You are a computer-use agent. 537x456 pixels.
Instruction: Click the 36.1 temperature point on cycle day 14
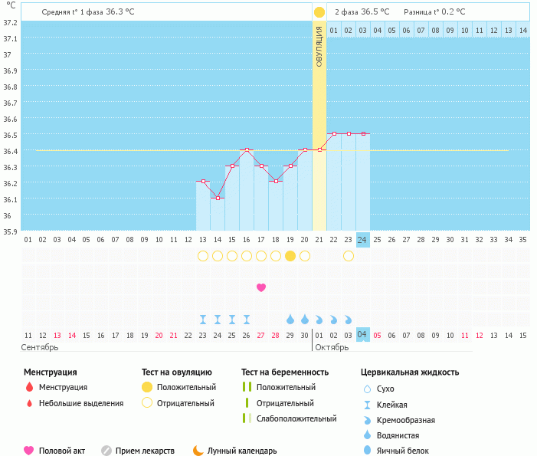[218, 198]
